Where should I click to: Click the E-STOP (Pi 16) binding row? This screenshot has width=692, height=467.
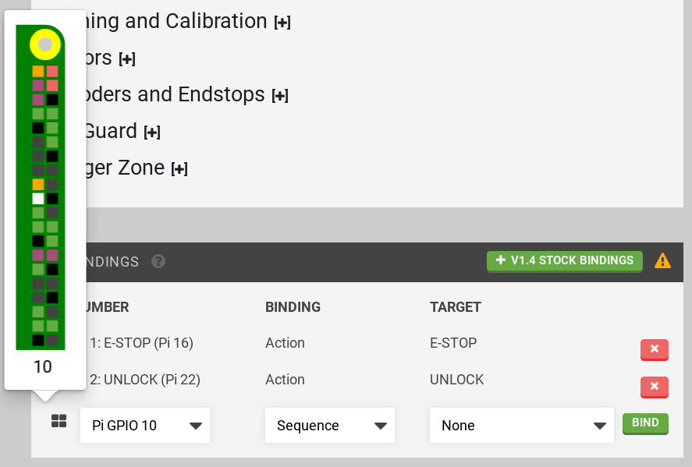pos(140,343)
